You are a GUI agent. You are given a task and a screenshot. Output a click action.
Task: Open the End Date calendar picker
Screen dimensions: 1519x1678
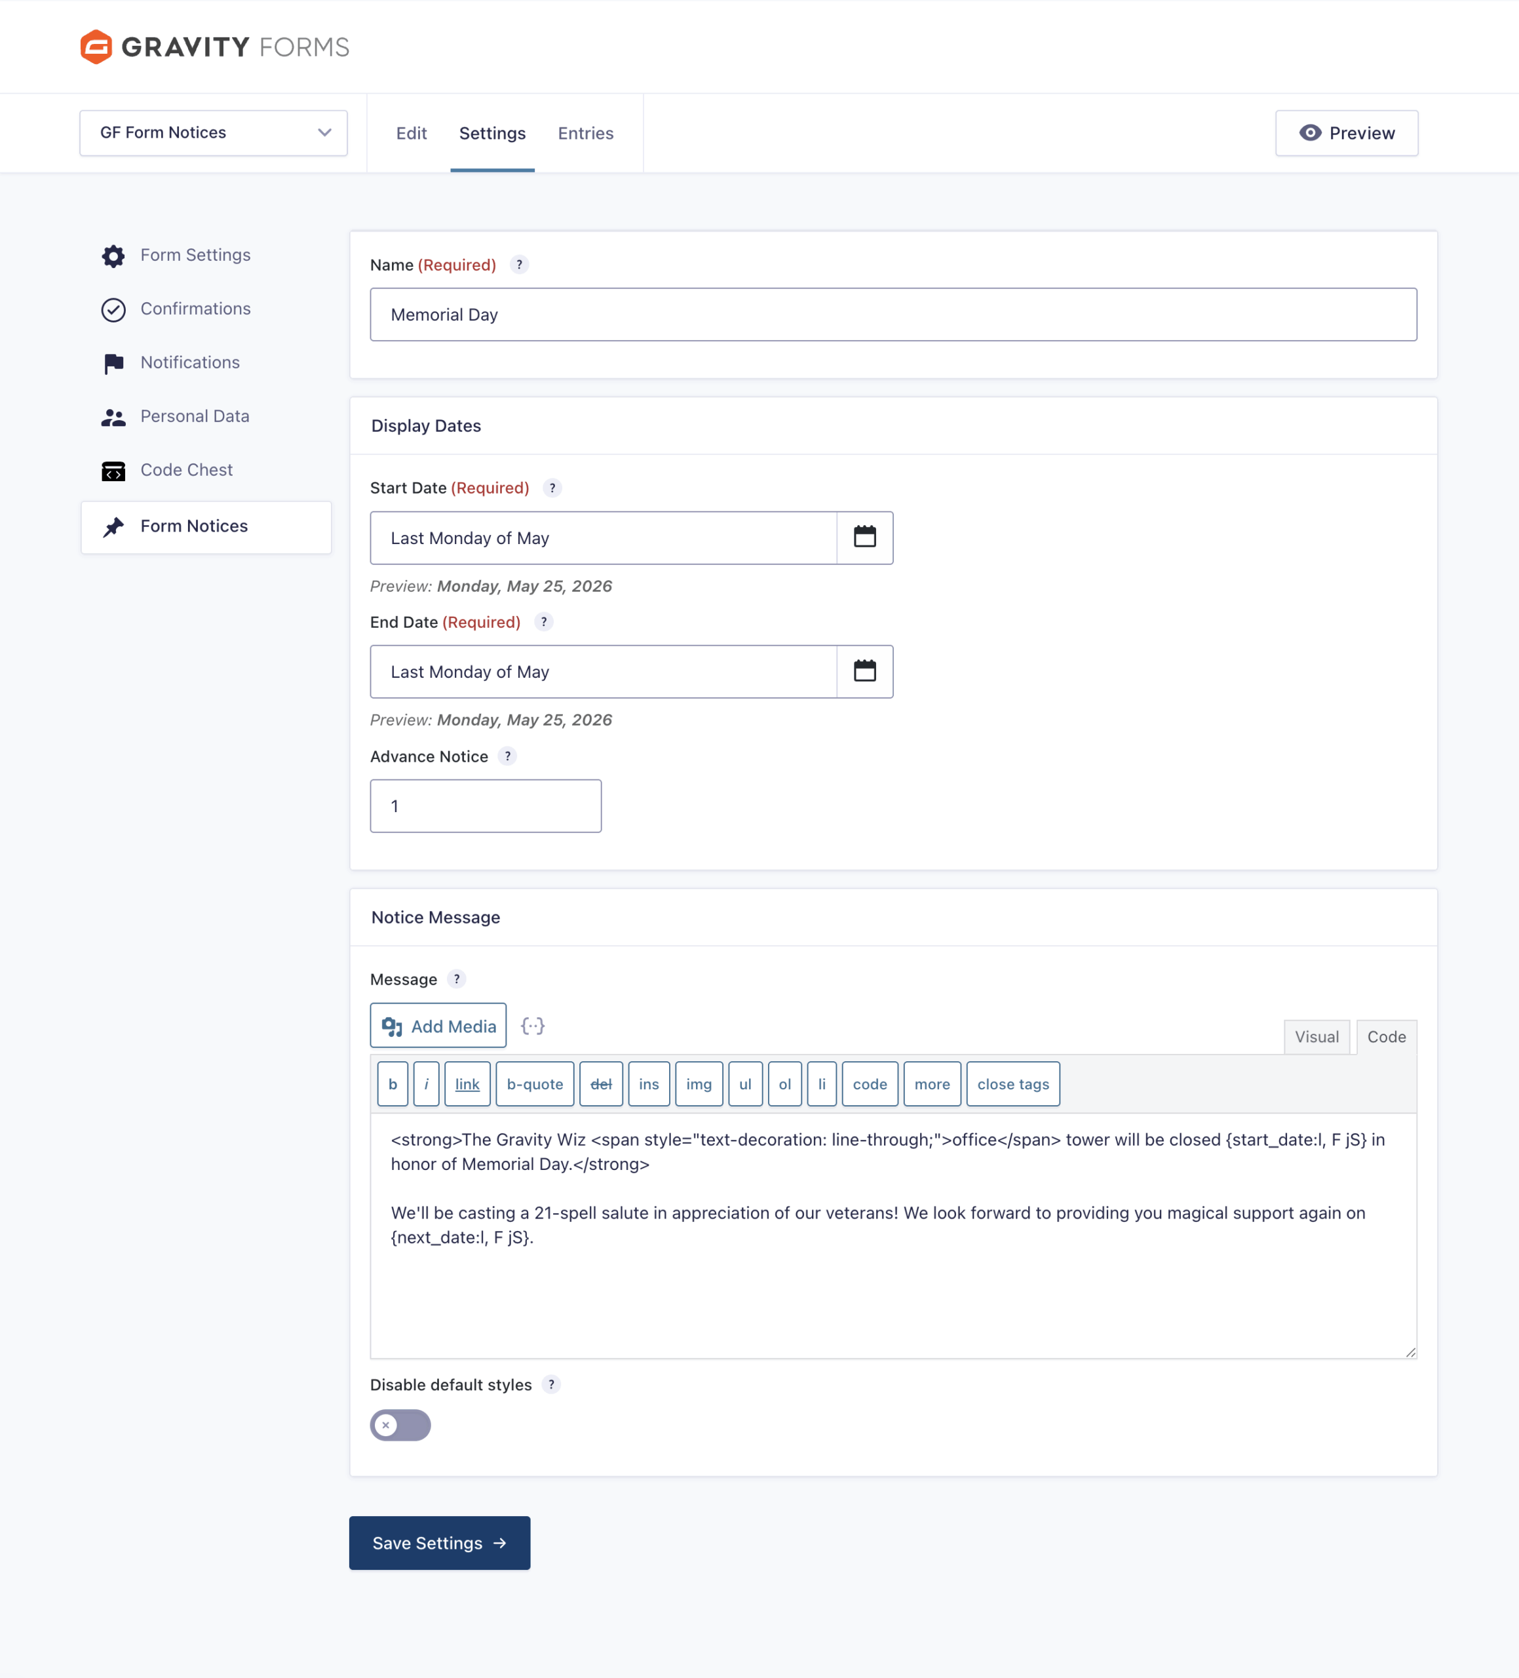(x=864, y=672)
